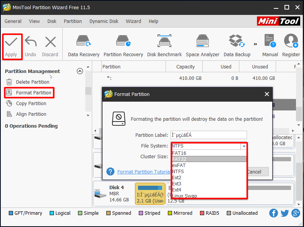Open the Disk menu
Viewport: 304px width, 227px height.
pos(52,21)
